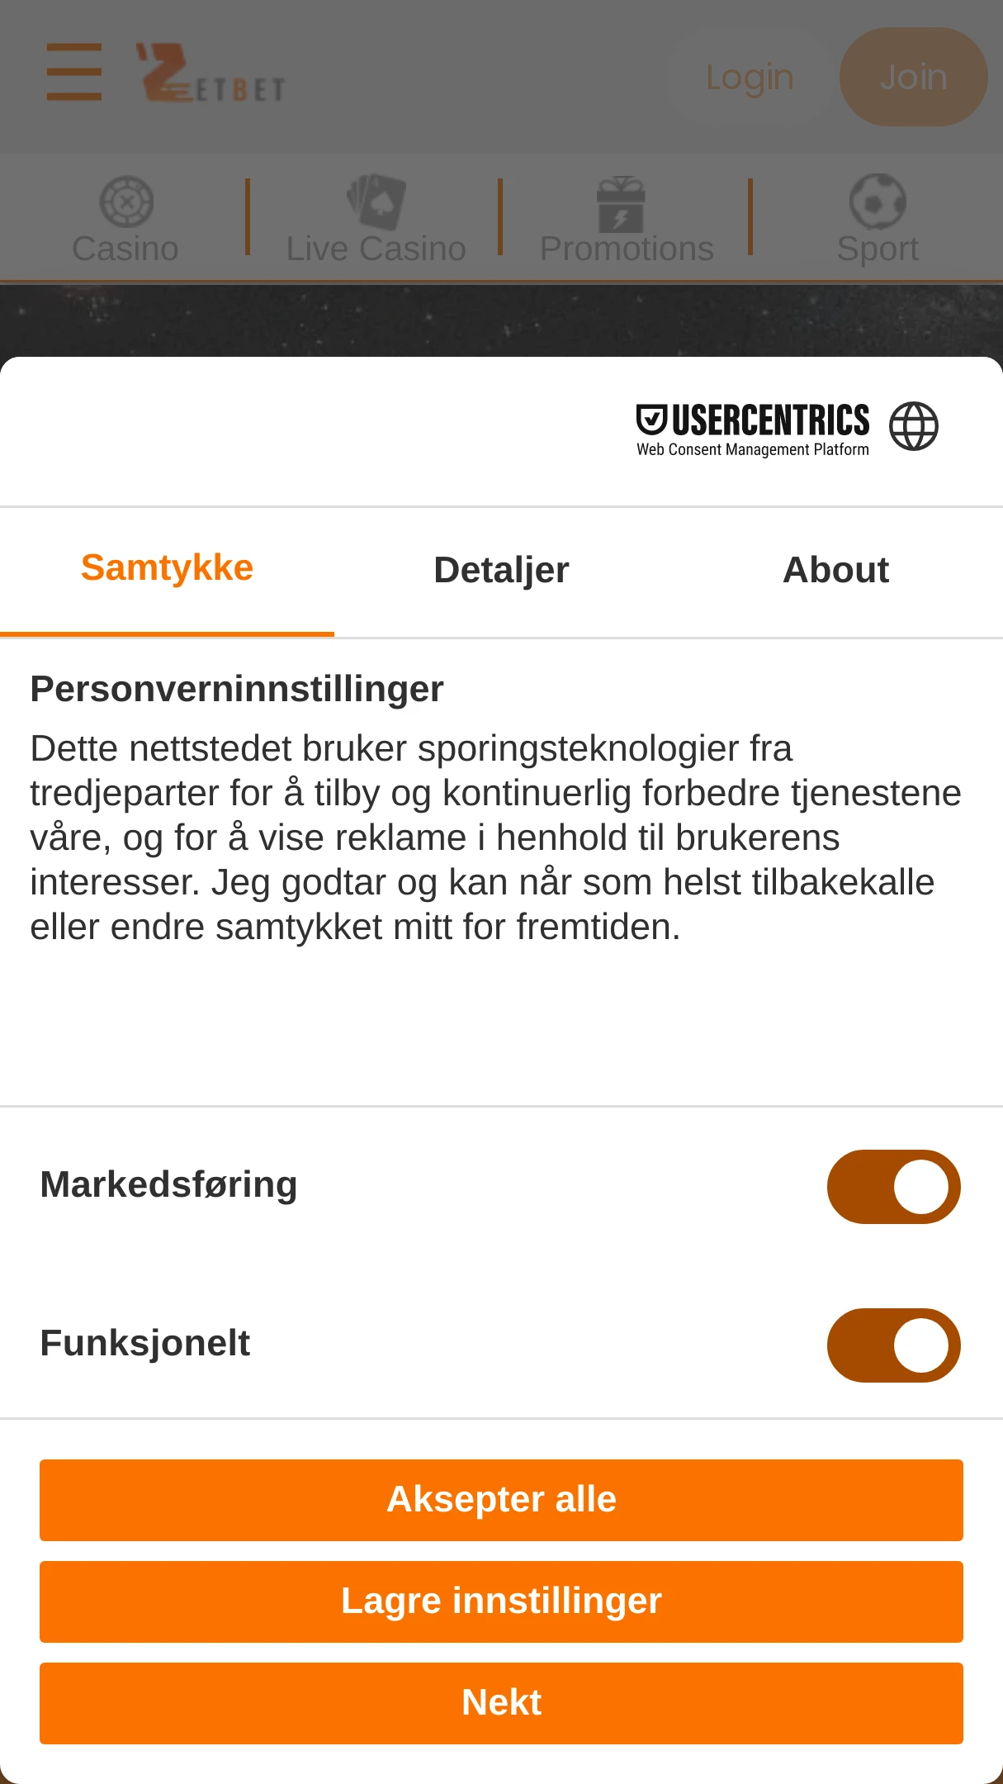Click the Join button
1003x1784 pixels.
pos(913,77)
